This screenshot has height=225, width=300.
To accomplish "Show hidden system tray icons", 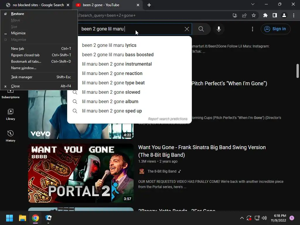I will 242,218.
